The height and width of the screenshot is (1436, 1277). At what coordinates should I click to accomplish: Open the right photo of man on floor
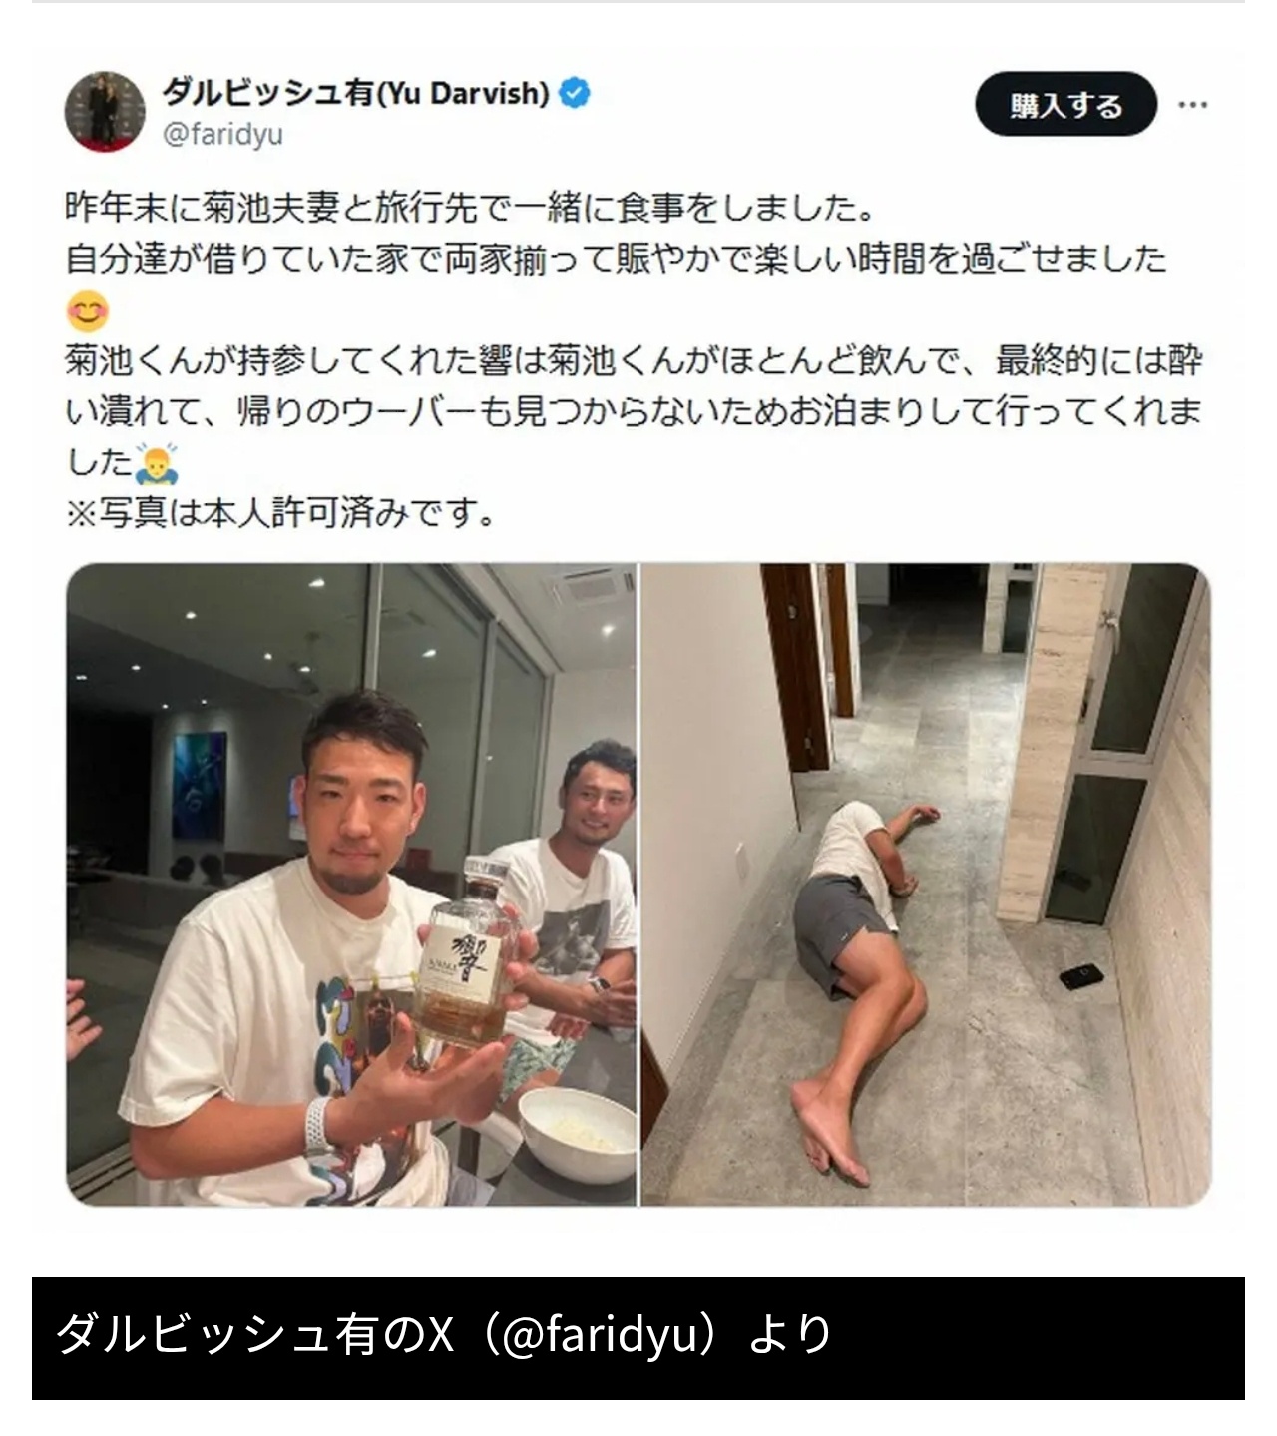click(926, 885)
